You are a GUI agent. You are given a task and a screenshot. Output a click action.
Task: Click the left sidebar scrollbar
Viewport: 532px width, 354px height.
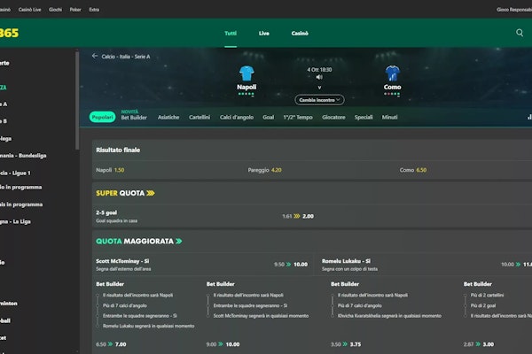click(x=77, y=100)
